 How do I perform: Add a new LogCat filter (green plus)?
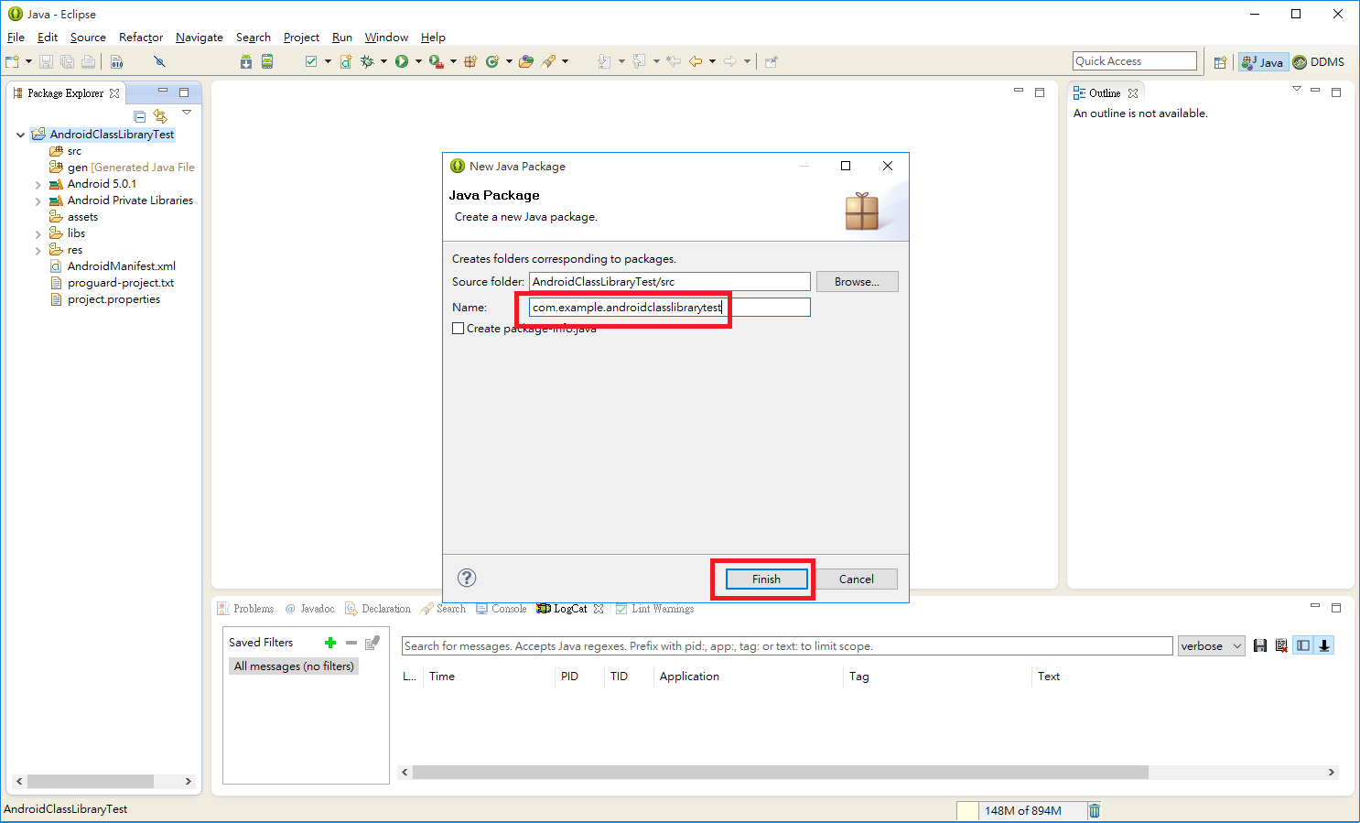(330, 643)
